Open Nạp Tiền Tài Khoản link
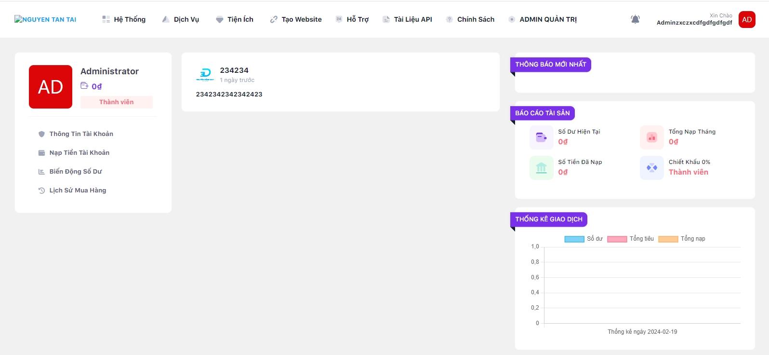Viewport: 769px width, 355px height. pyautogui.click(x=79, y=153)
